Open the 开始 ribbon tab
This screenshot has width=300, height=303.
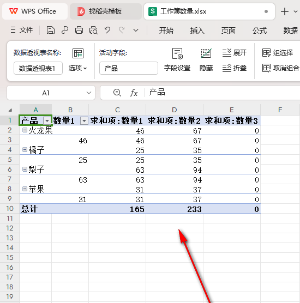coord(166,31)
